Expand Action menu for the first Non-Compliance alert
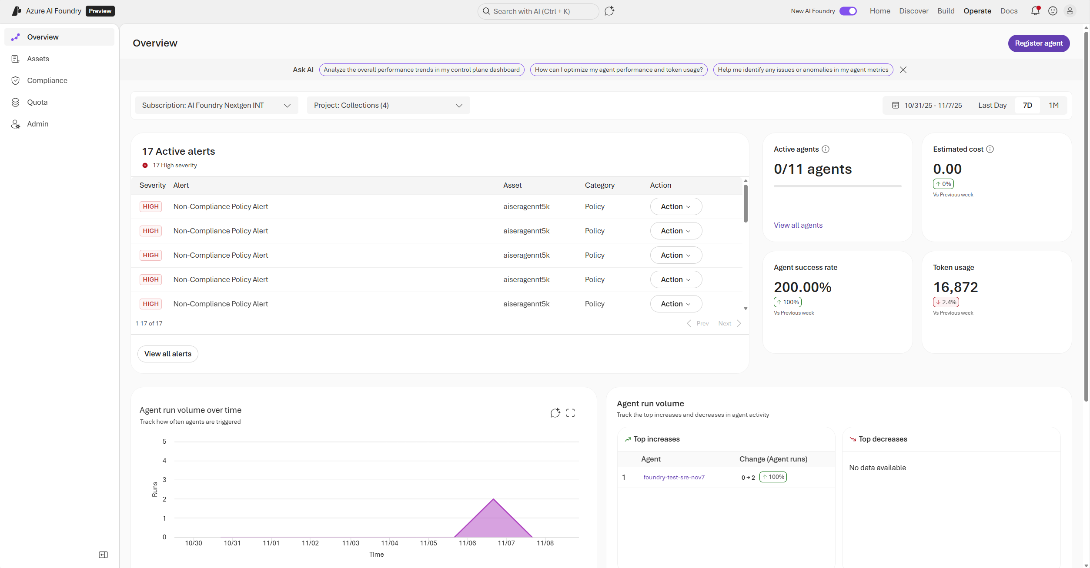1090x568 pixels. [675, 206]
